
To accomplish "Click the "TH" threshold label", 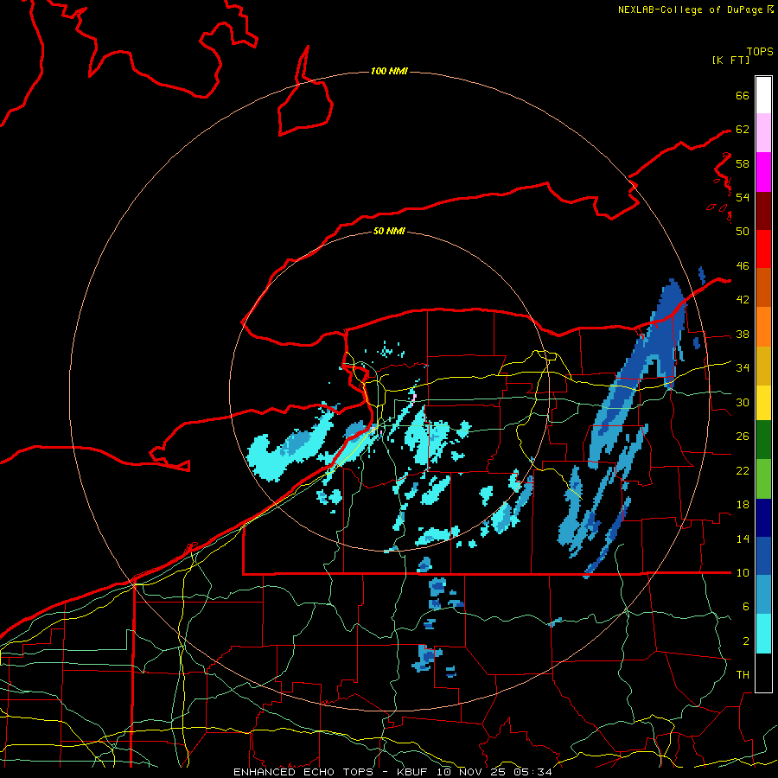I will coord(743,675).
